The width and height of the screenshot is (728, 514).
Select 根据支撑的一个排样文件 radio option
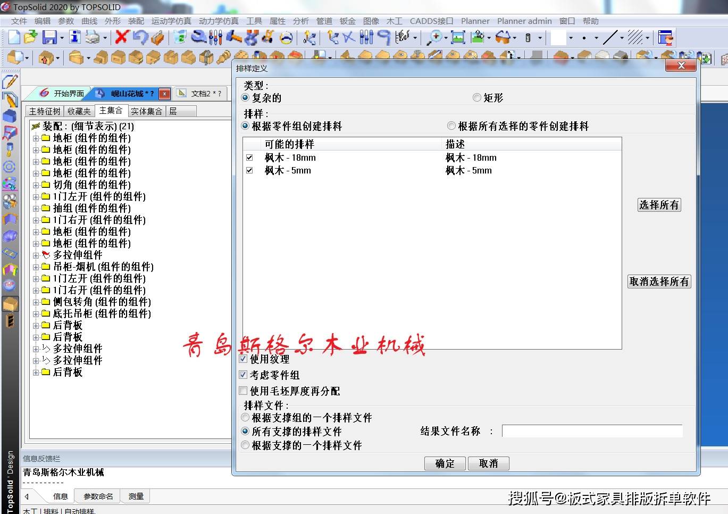(245, 445)
